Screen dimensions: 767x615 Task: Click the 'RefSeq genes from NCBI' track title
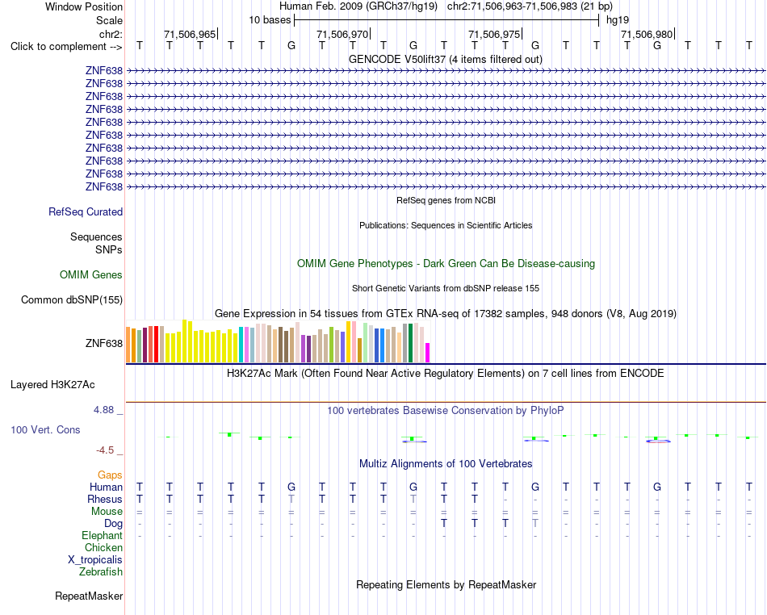pos(446,200)
